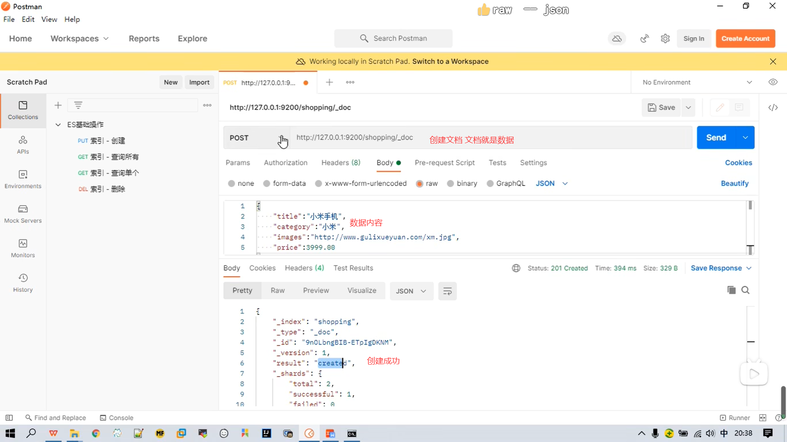Click the code snippet icon
The height and width of the screenshot is (442, 787).
pos(773,108)
